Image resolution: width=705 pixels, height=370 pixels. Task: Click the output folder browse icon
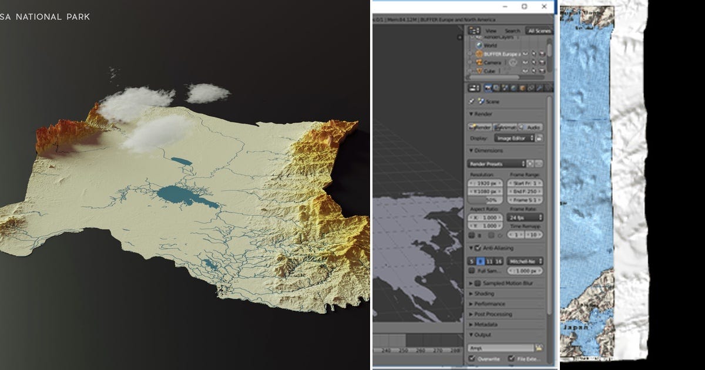(x=539, y=348)
